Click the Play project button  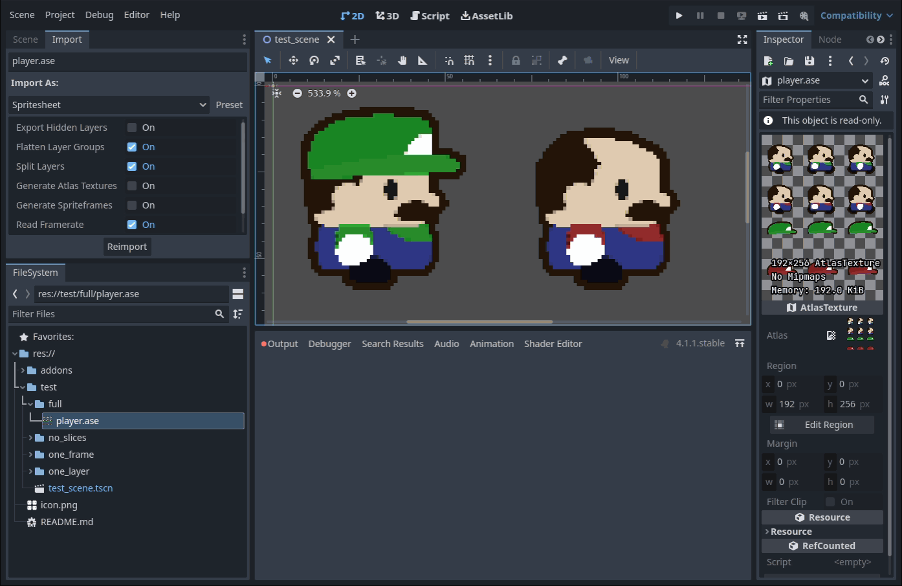pyautogui.click(x=679, y=16)
